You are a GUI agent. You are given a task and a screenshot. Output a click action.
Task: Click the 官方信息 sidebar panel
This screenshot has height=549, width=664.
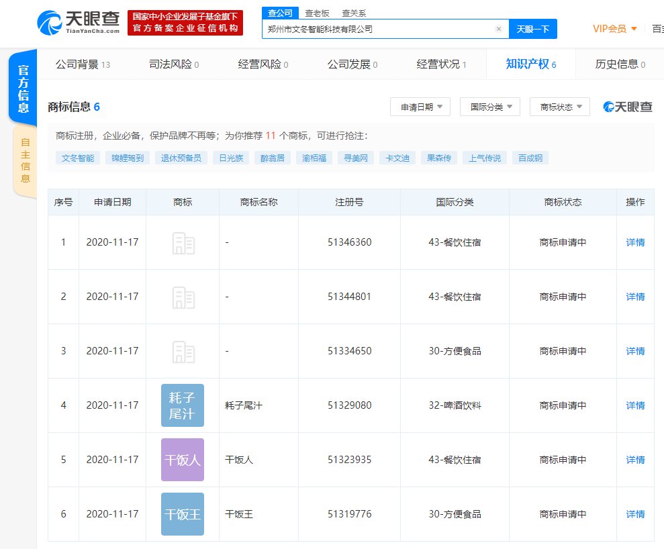(x=22, y=87)
